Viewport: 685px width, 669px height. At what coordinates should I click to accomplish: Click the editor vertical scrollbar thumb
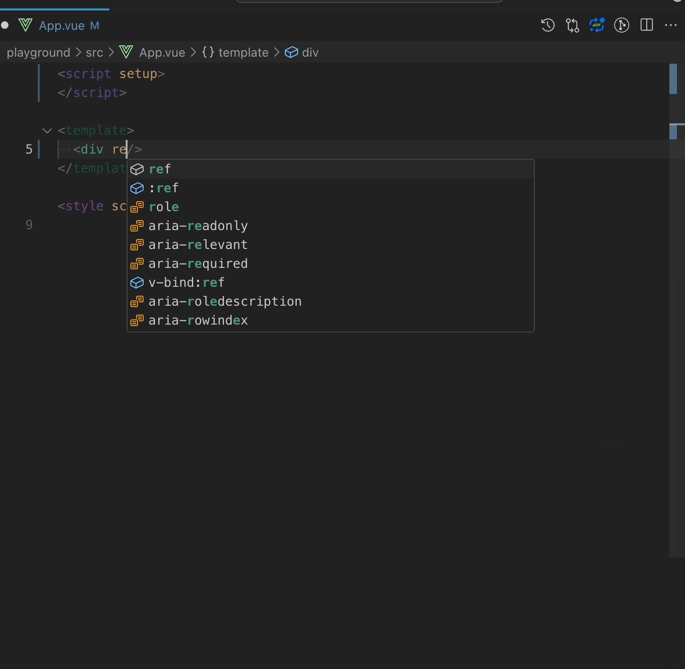tap(673, 79)
